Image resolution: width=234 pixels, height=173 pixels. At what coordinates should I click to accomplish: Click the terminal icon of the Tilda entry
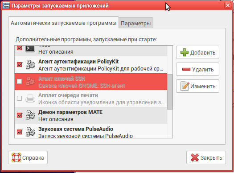point(30,48)
